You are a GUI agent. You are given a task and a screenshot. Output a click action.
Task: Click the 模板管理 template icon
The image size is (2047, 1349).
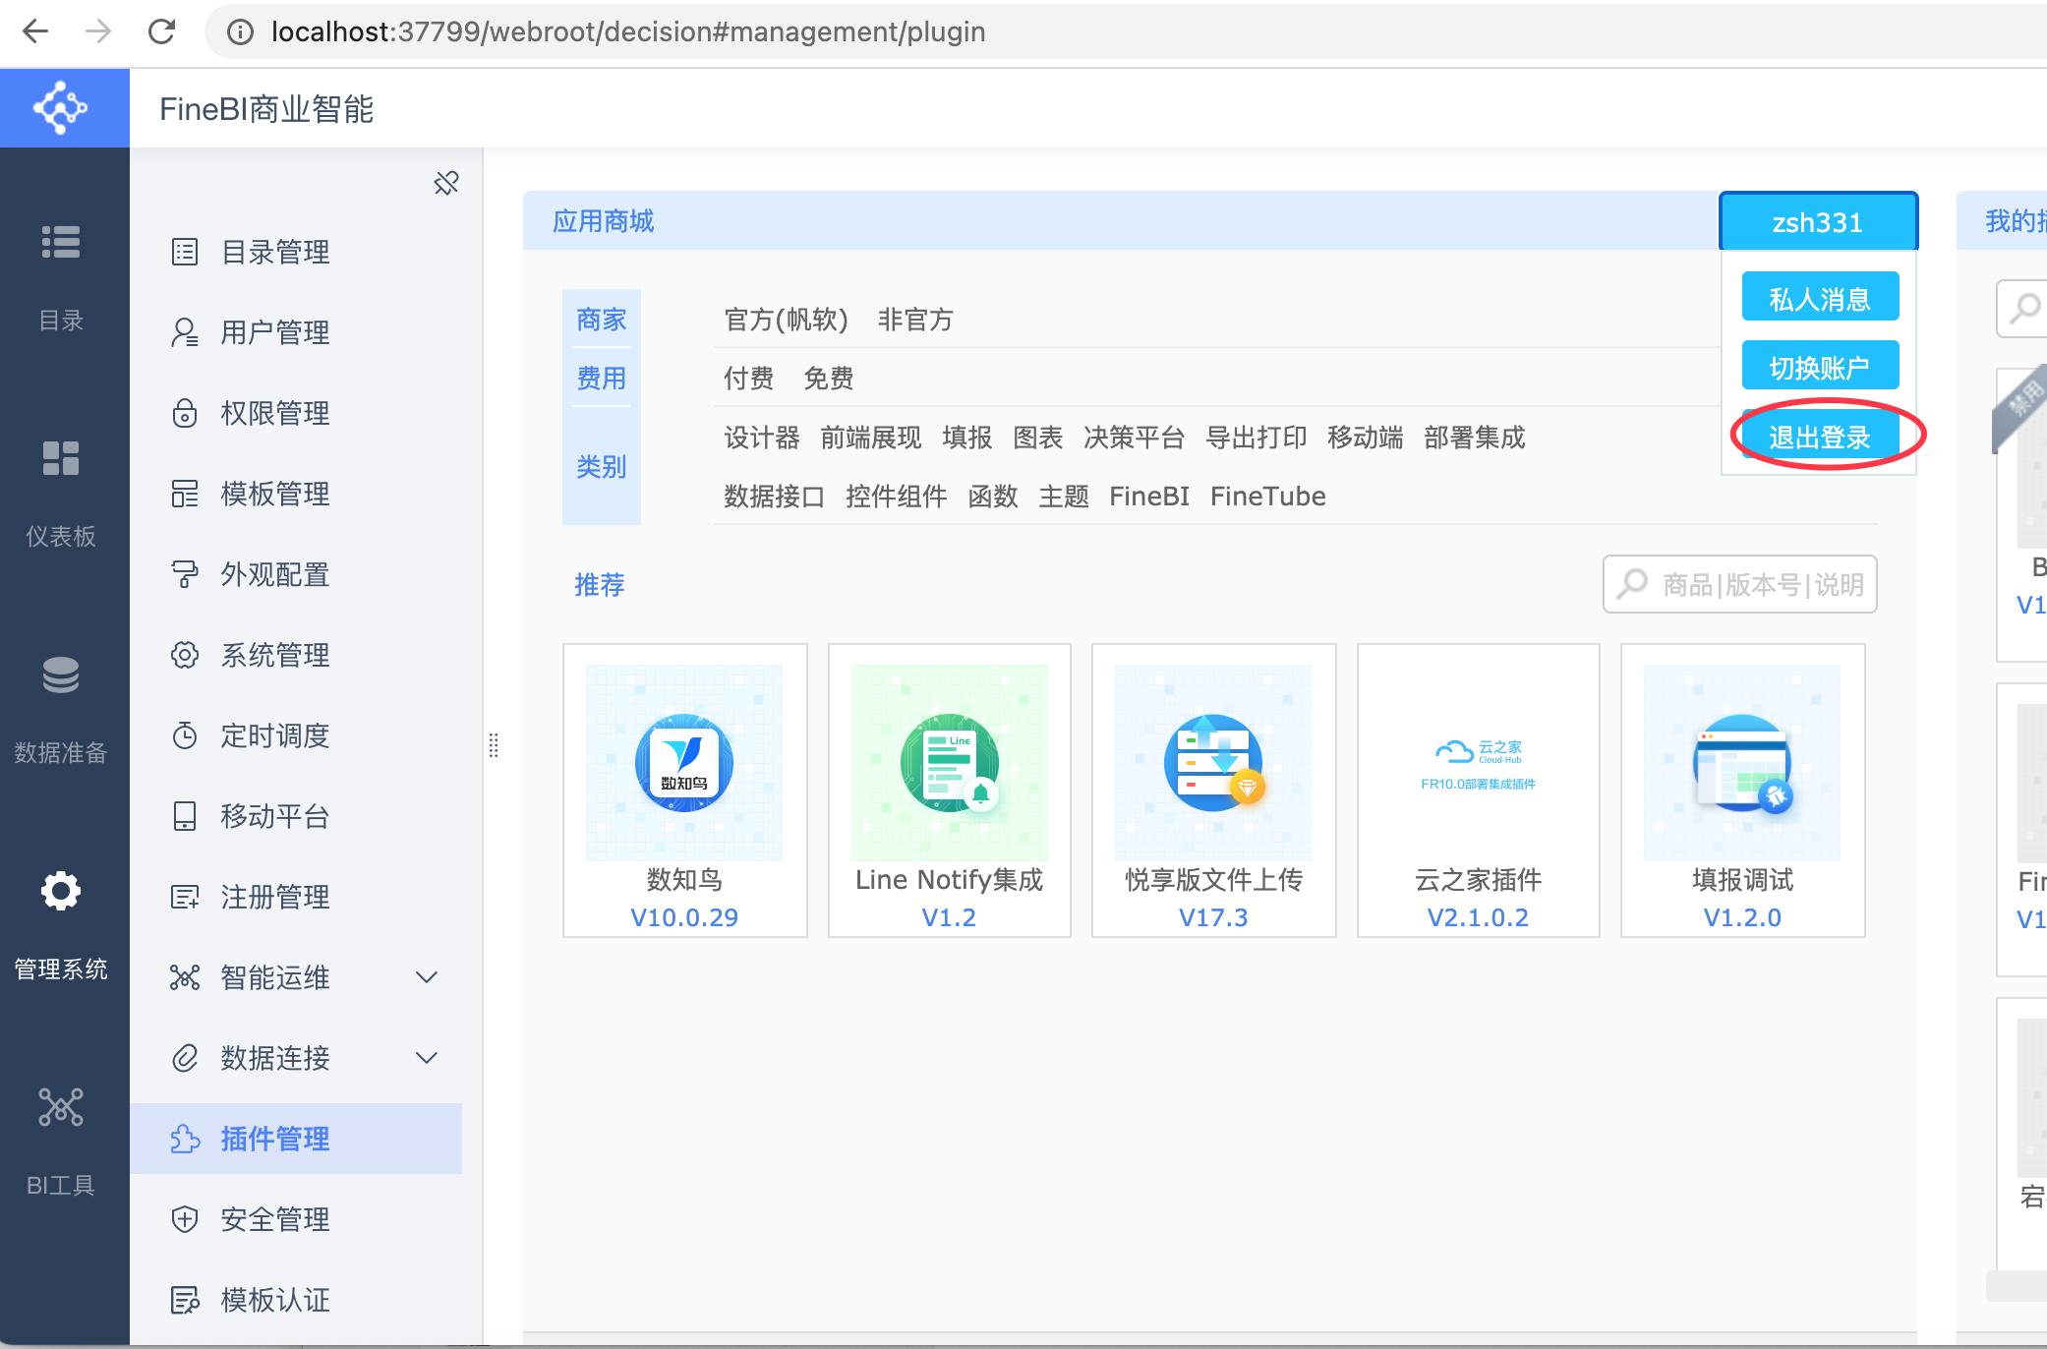(x=185, y=494)
